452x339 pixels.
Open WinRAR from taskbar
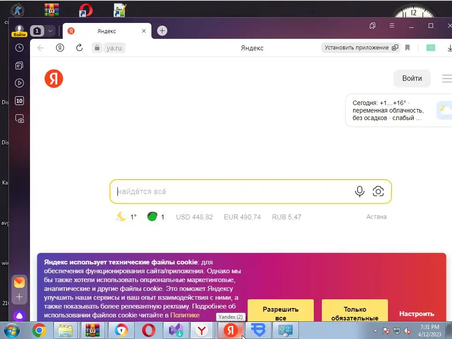pyautogui.click(x=92, y=330)
